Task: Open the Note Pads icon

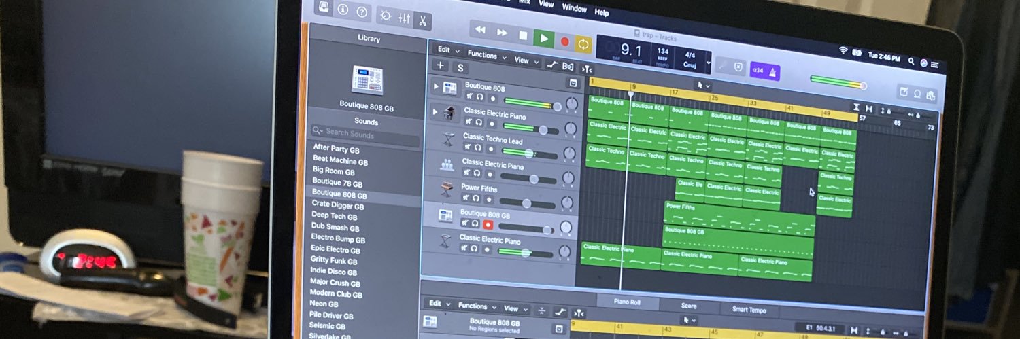Action: [x=904, y=91]
